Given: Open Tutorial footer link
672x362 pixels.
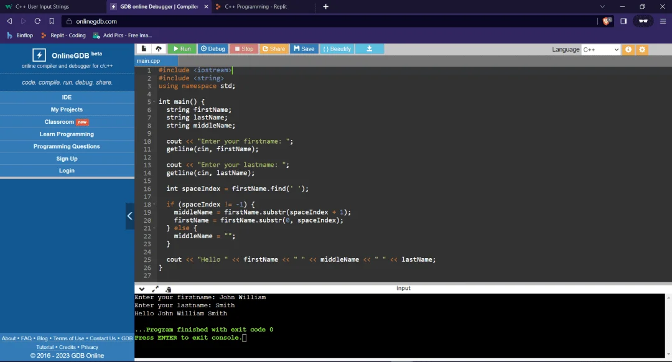Looking at the screenshot, I should point(45,348).
